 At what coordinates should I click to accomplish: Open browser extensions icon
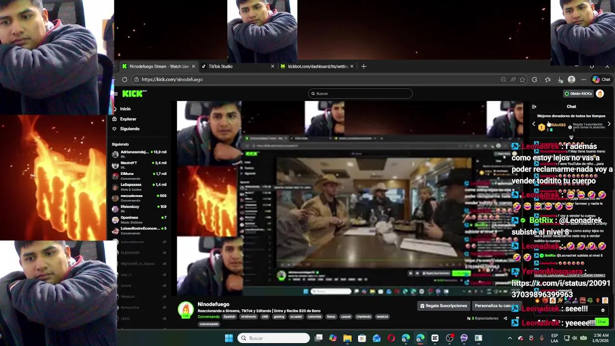coord(534,79)
